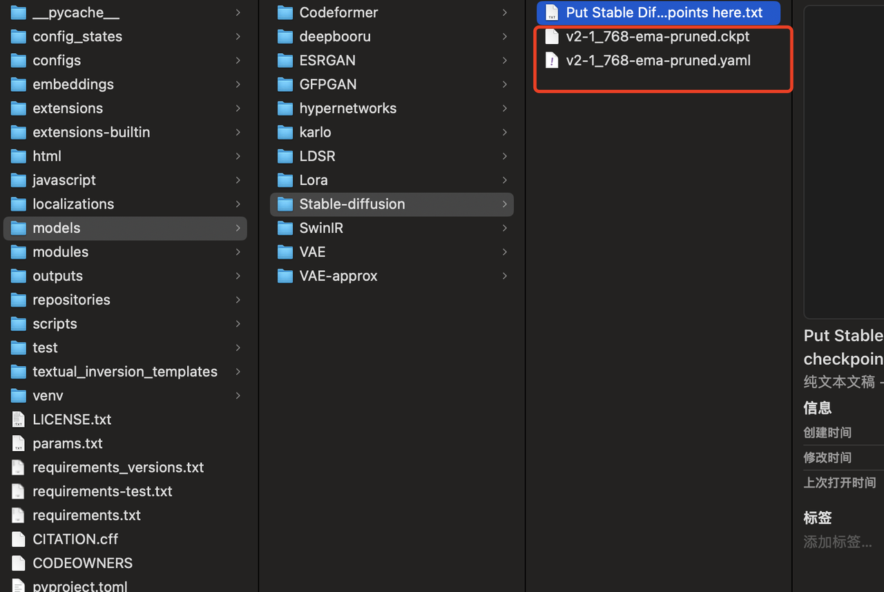
Task: Click the 信息 heading in preview pane
Action: tap(818, 408)
